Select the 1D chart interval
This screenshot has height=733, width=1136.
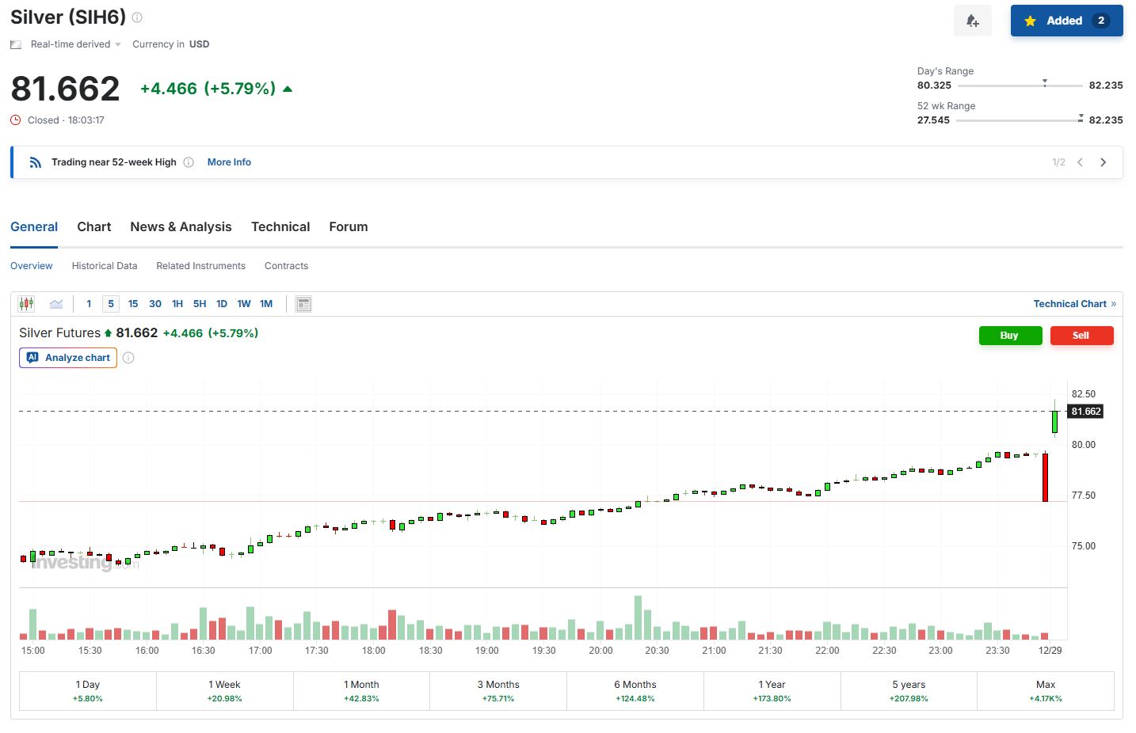[222, 304]
